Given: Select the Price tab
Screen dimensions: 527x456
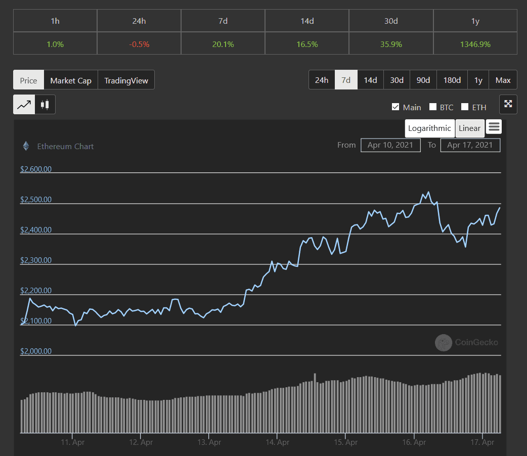Looking at the screenshot, I should click(x=28, y=80).
